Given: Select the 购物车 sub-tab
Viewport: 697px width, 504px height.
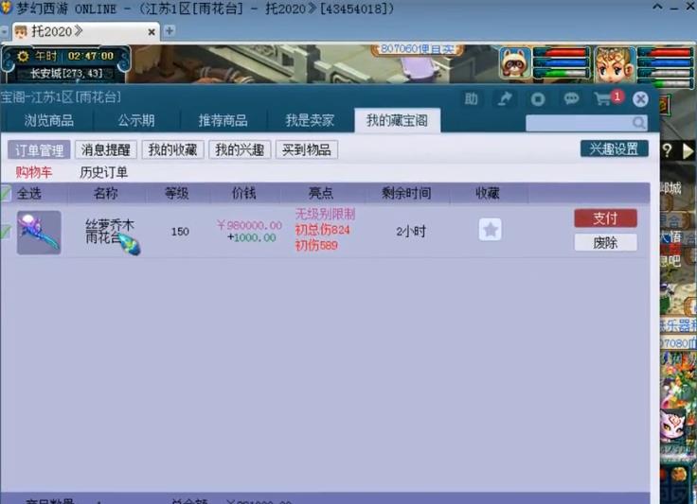Looking at the screenshot, I should (x=34, y=172).
